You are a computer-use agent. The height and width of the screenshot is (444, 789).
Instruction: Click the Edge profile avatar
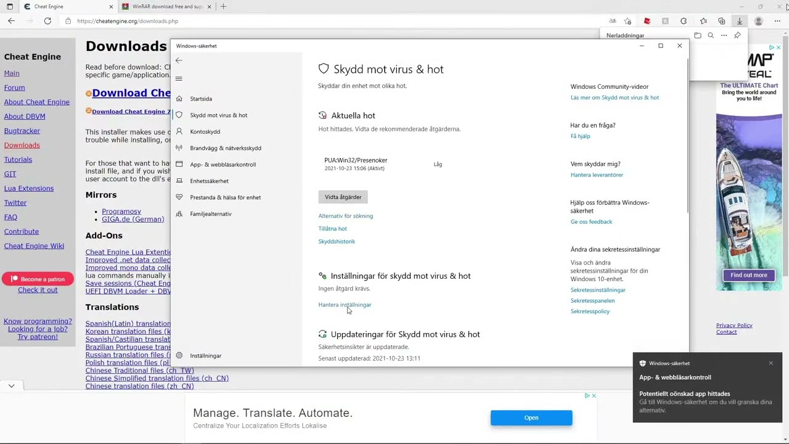click(x=758, y=21)
